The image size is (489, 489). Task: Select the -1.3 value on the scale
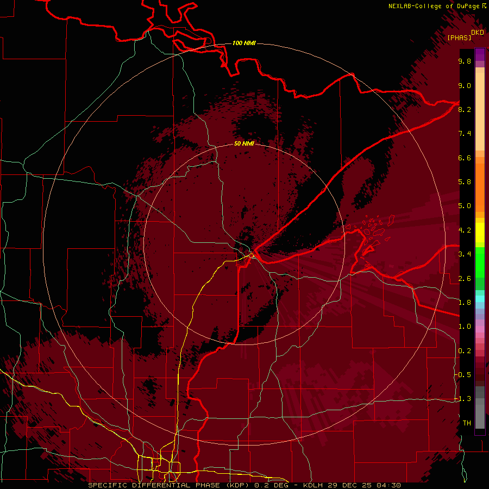[x=463, y=399]
